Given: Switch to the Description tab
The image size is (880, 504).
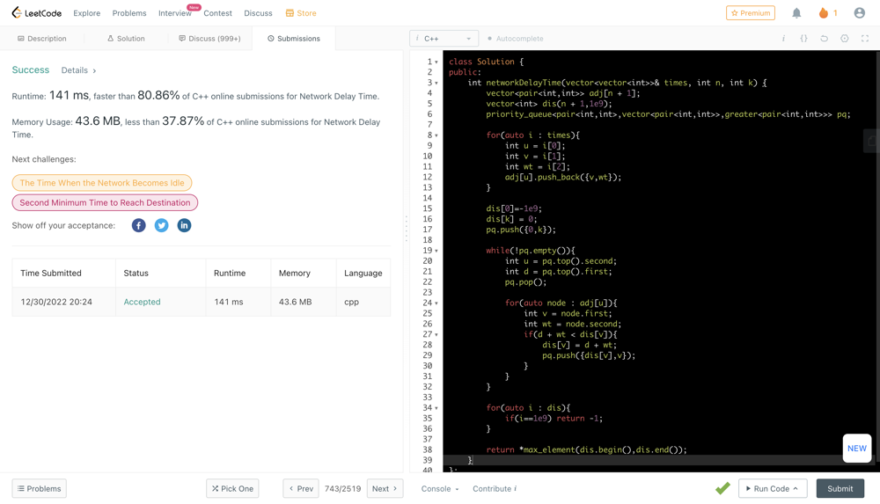Looking at the screenshot, I should [x=42, y=39].
